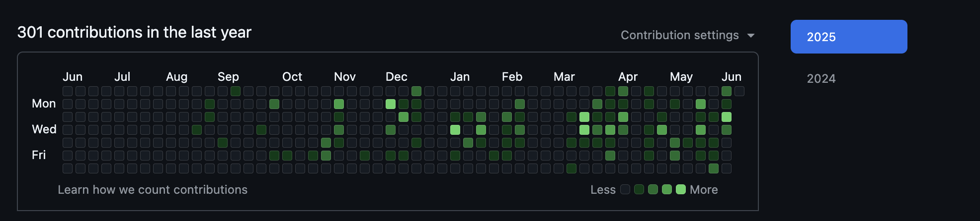Viewport: 980px width, 221px height.
Task: Click the green Saturday cell in March
Action: 572,168
